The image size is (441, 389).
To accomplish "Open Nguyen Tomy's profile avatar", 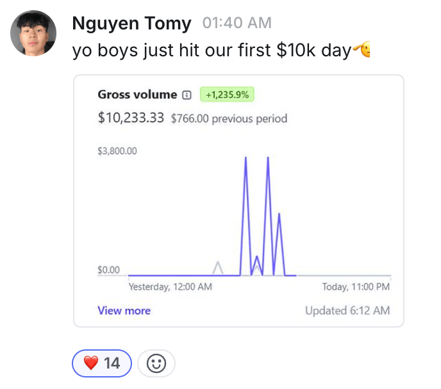I will [33, 33].
